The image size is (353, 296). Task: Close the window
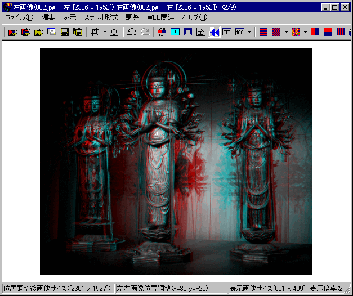click(345, 7)
